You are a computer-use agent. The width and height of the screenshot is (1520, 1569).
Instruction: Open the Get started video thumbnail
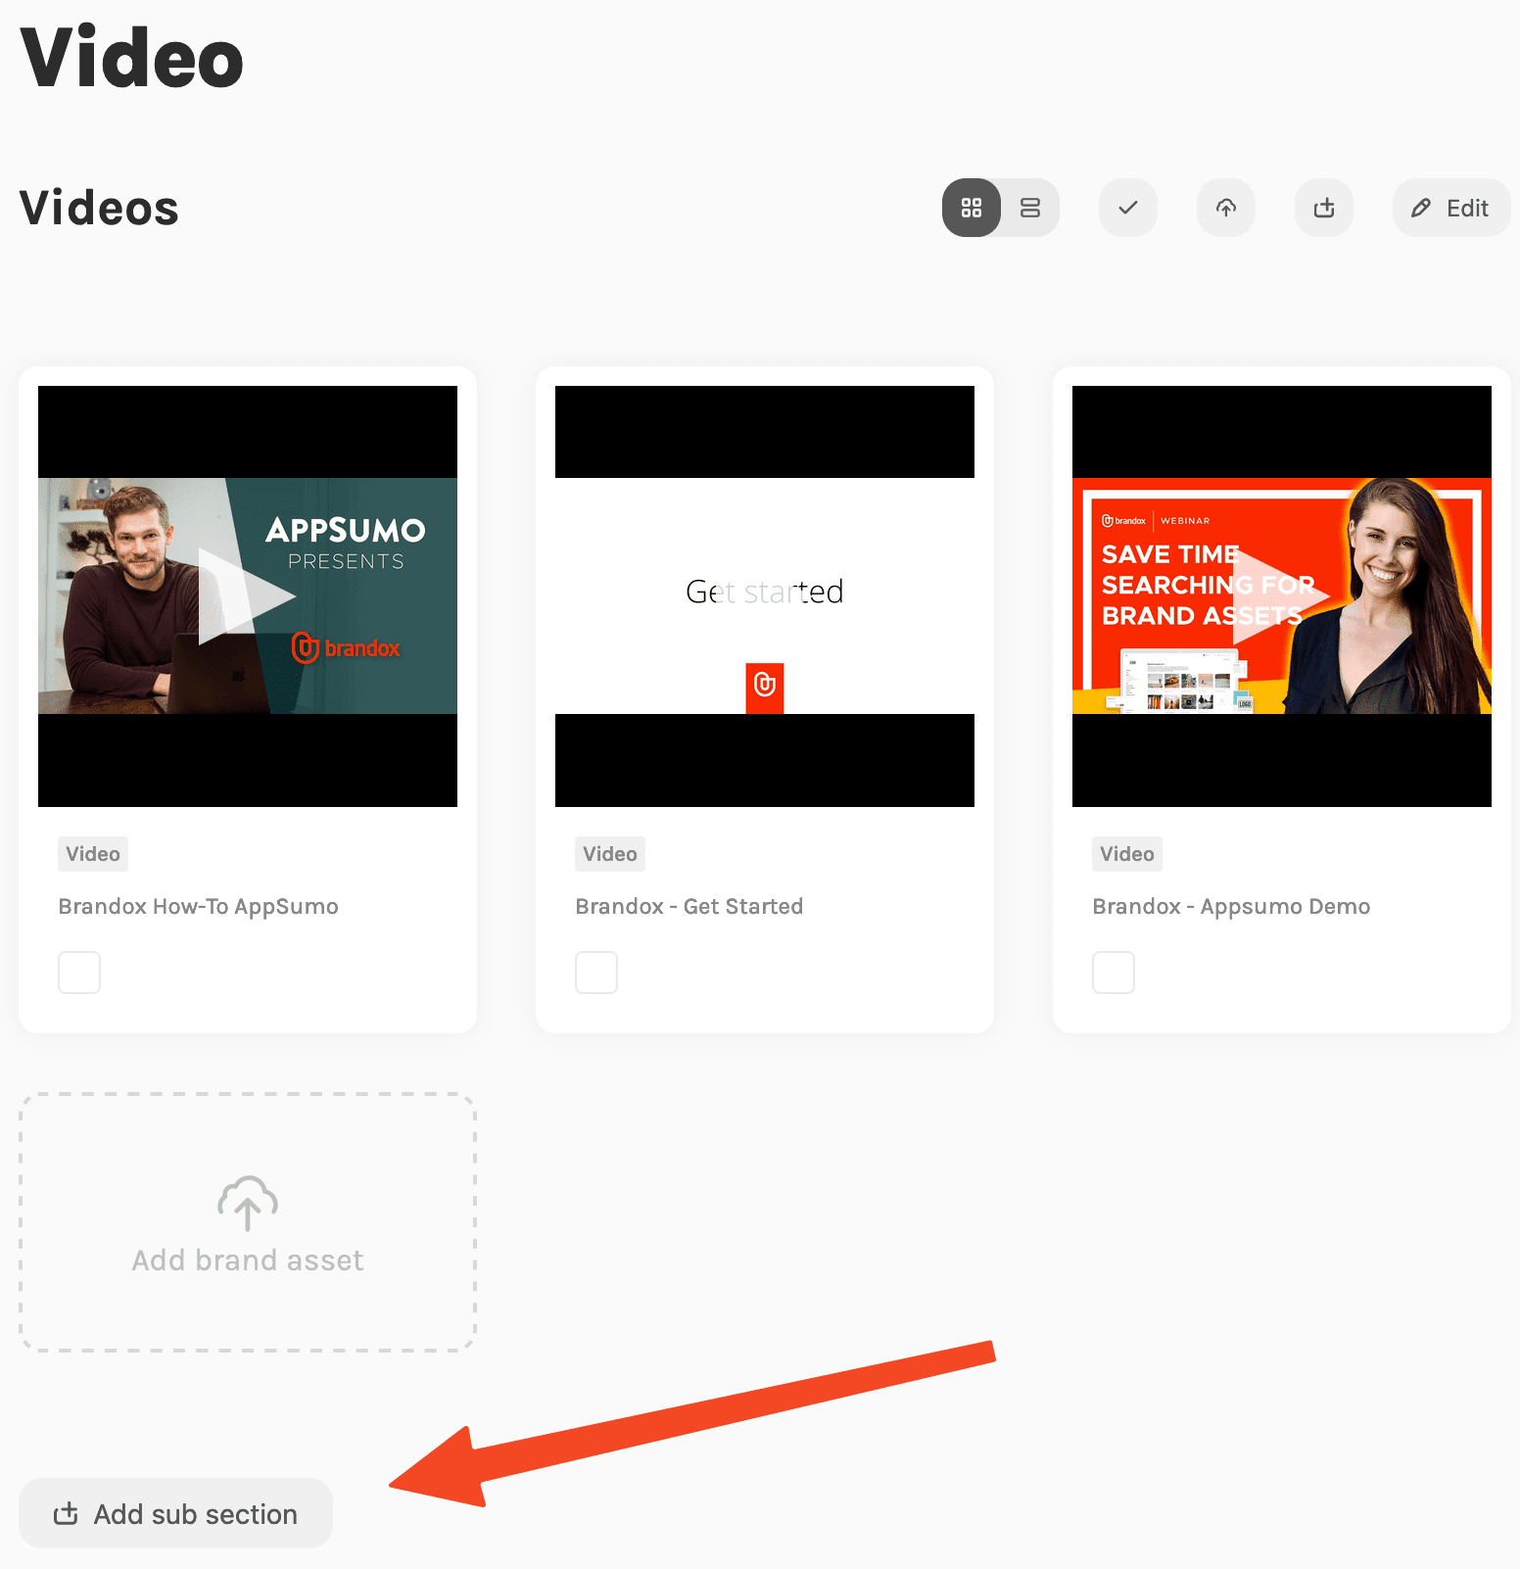765,595
